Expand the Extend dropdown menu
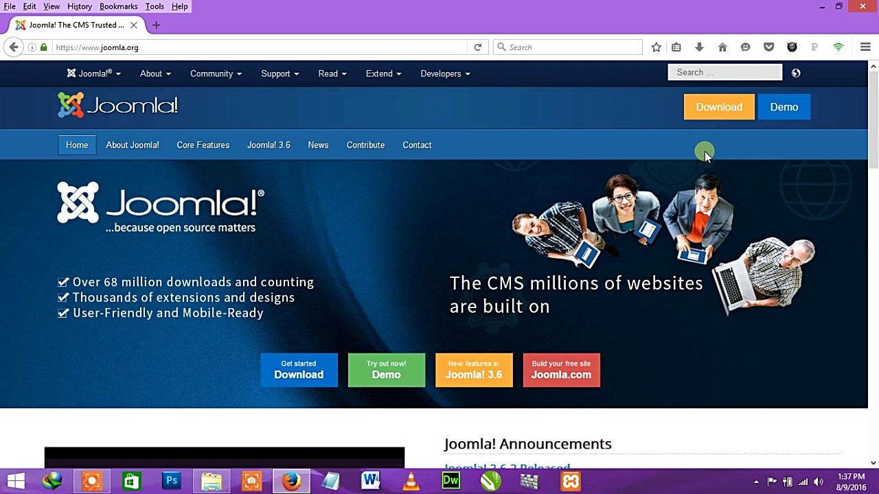The width and height of the screenshot is (879, 494). pos(383,73)
